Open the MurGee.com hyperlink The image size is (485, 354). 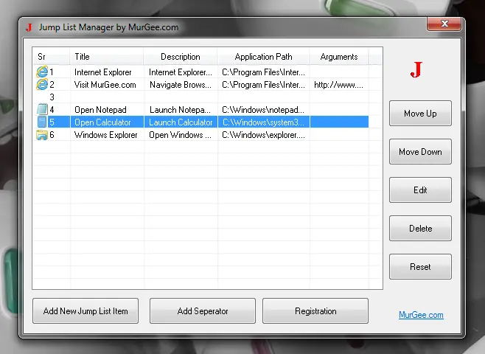421,315
